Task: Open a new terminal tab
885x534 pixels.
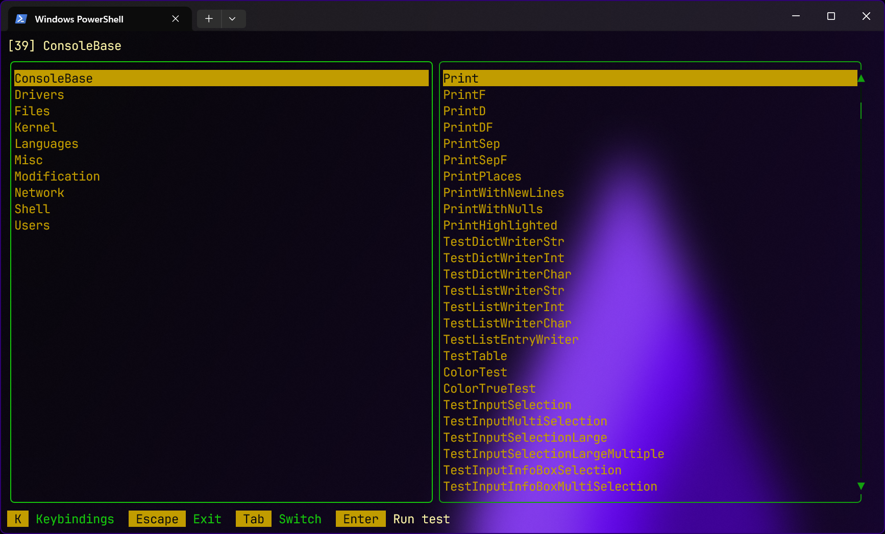Action: 209,19
